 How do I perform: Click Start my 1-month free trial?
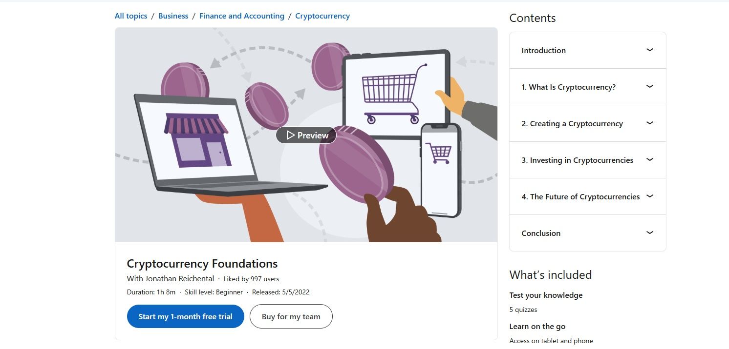click(x=185, y=316)
